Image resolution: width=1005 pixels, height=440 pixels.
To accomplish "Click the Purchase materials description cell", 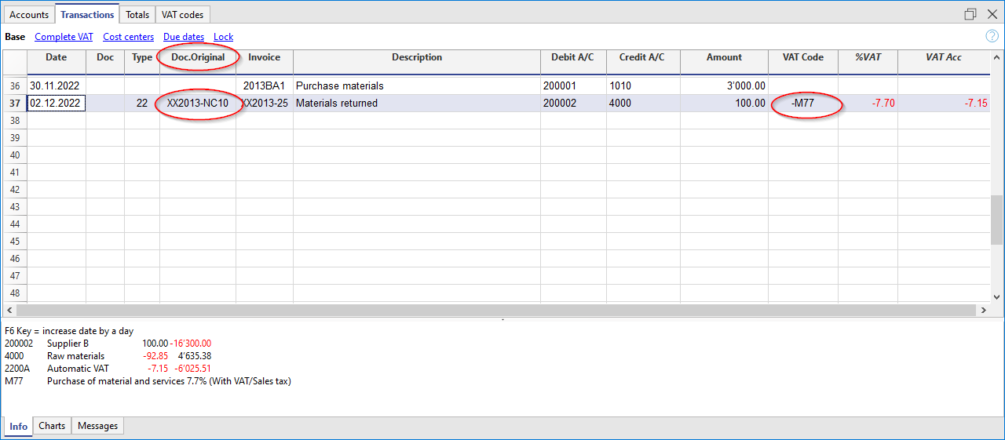I will point(417,85).
